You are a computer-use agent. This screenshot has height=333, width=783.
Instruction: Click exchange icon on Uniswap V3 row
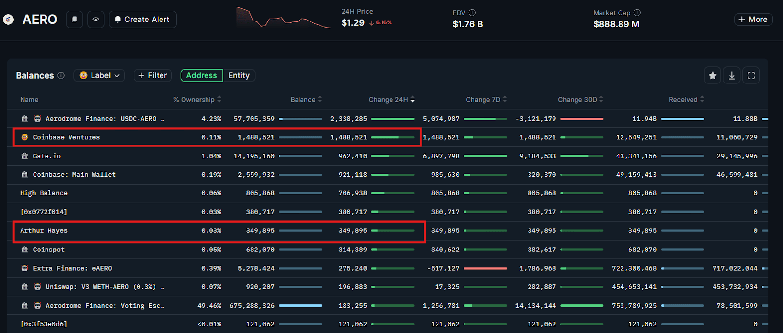pyautogui.click(x=24, y=287)
